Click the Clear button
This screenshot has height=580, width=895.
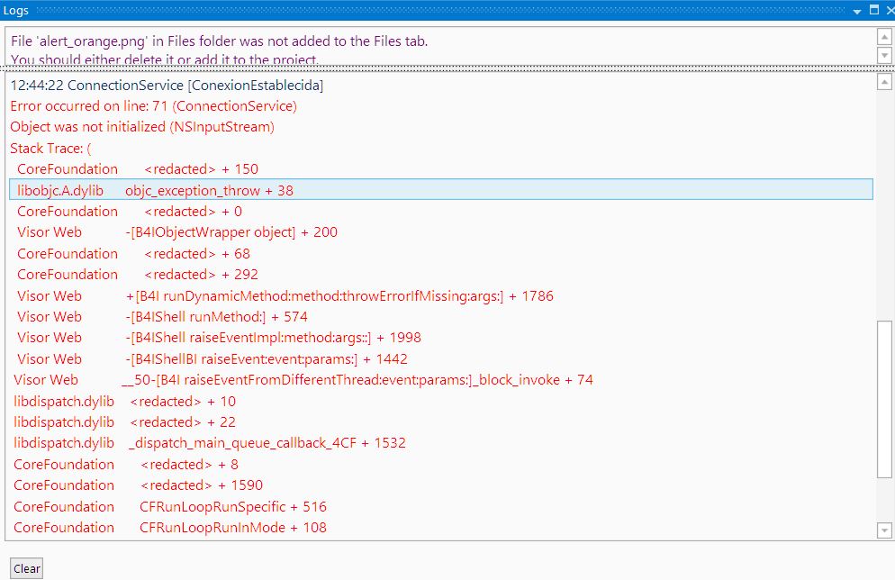(26, 568)
